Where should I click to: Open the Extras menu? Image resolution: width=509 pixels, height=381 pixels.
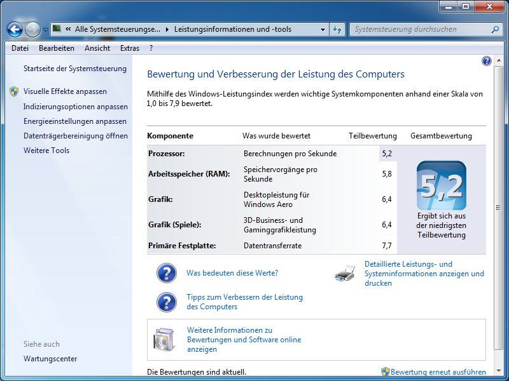[x=130, y=48]
